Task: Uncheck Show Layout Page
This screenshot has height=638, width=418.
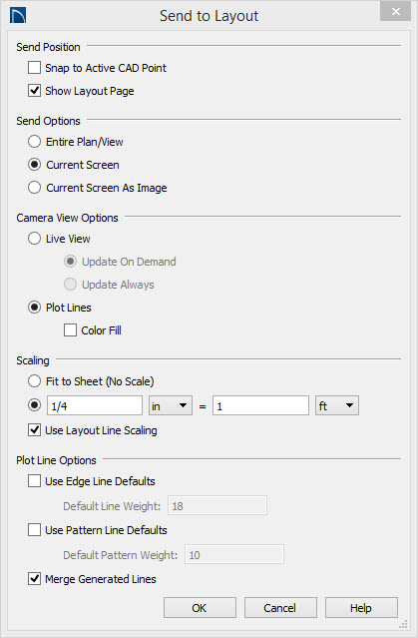Action: 35,90
